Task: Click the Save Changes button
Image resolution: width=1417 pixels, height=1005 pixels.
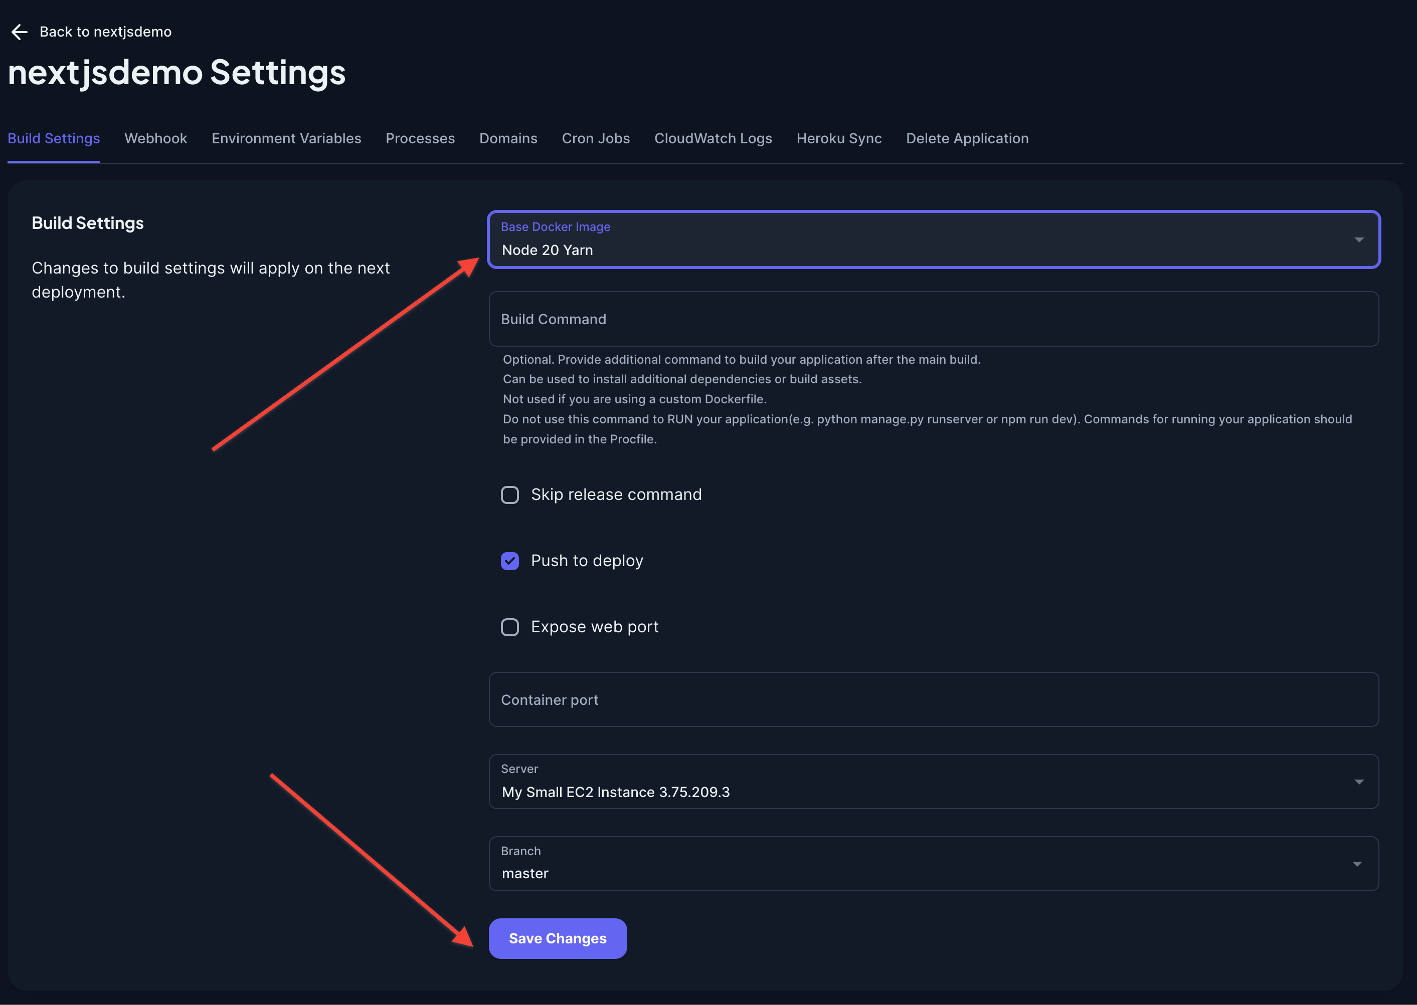Action: click(558, 938)
